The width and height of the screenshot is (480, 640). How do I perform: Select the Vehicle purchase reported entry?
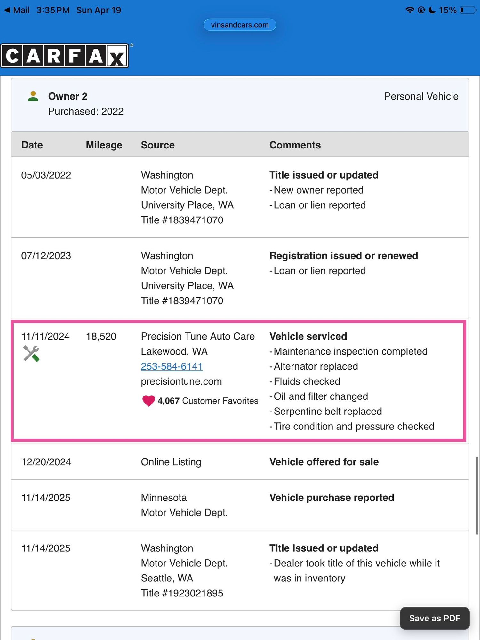tap(332, 498)
